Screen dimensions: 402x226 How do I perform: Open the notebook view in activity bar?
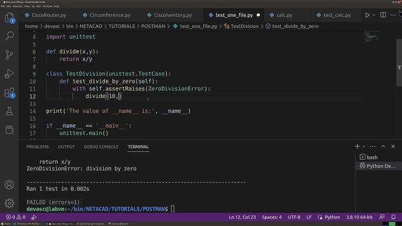(x=9, y=130)
